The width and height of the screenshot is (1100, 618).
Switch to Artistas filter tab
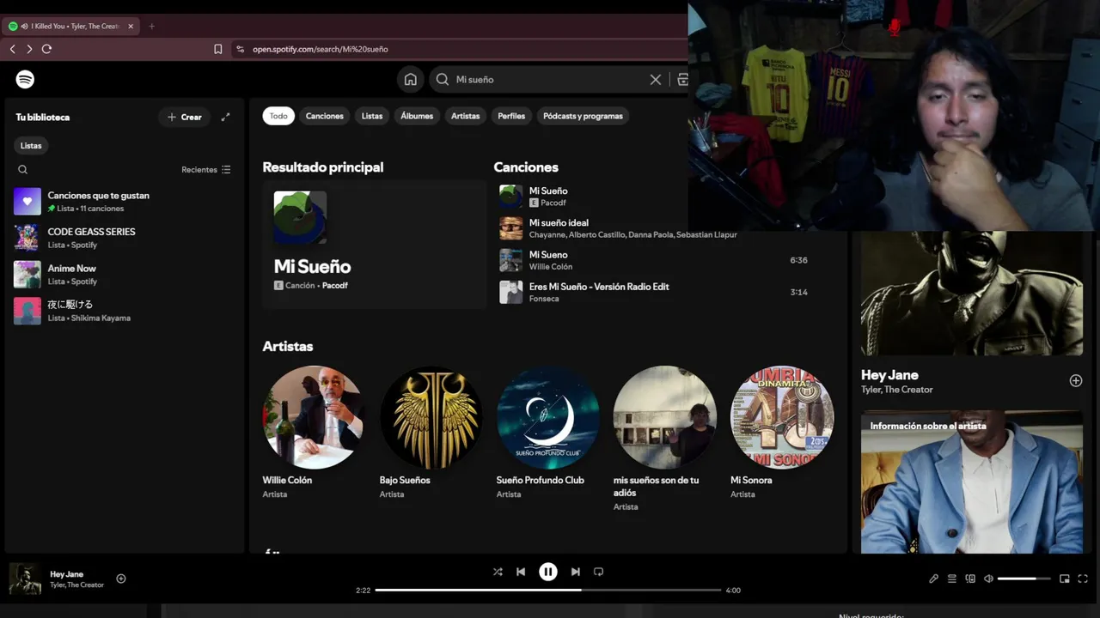466,116
